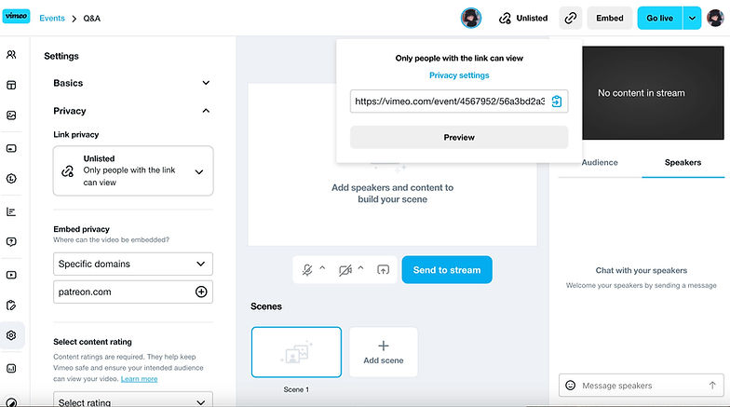Switch to the Audience tab
The width and height of the screenshot is (730, 407).
[x=600, y=162]
